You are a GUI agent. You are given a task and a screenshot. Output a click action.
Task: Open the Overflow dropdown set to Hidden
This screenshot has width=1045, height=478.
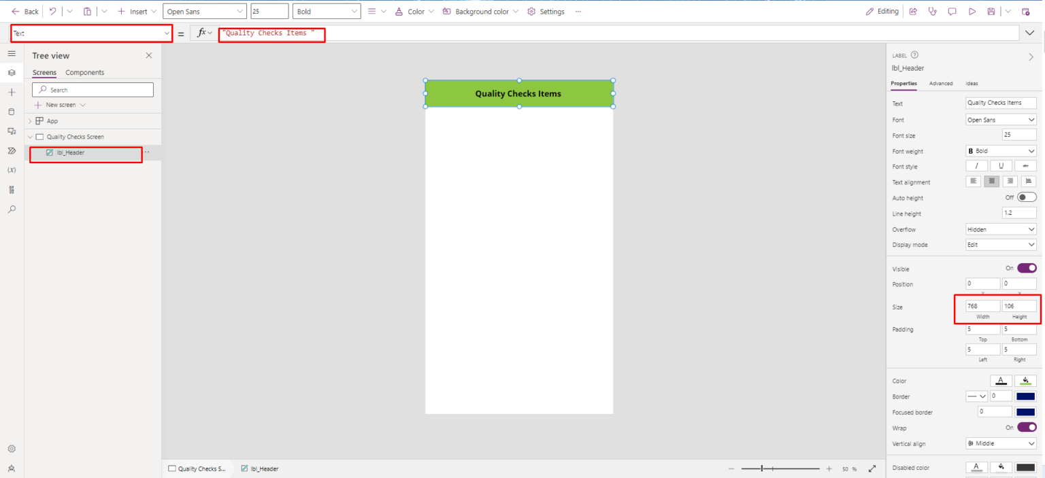(1000, 229)
